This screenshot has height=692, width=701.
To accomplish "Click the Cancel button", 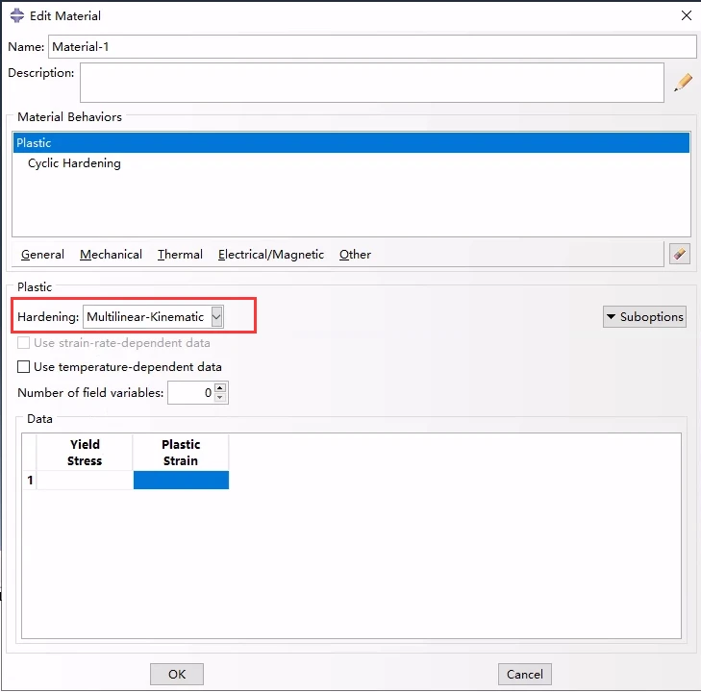I will [525, 674].
